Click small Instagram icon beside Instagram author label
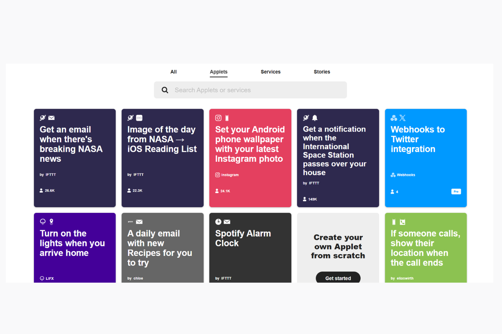 [217, 175]
